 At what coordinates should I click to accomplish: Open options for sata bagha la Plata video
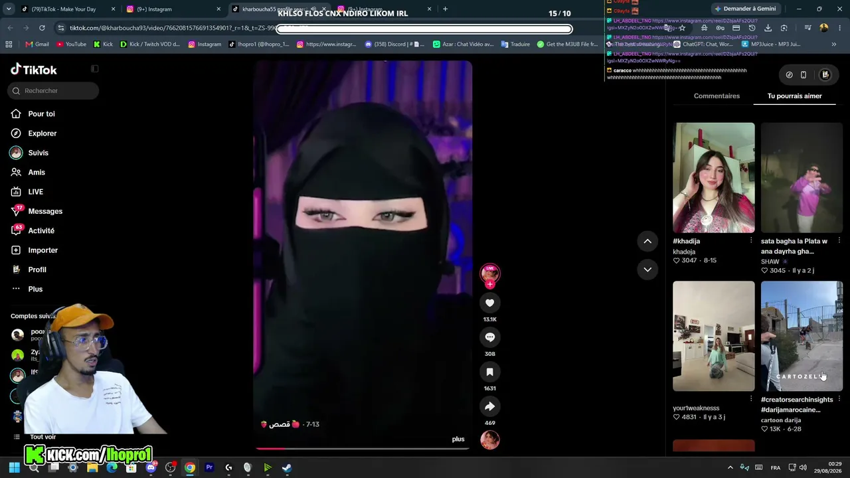point(839,240)
